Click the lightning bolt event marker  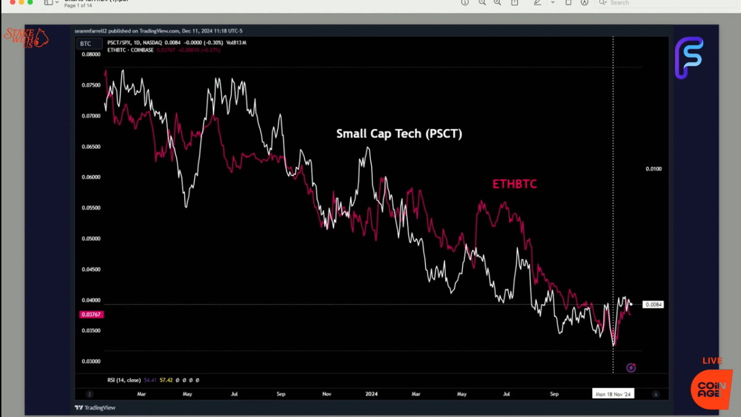click(630, 368)
